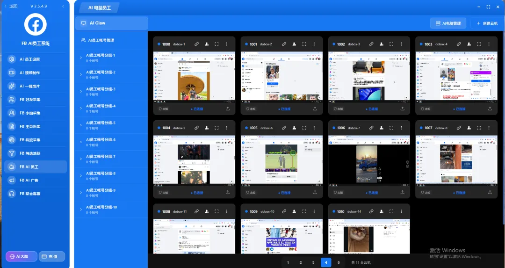Click 已连接 status under card 1006
505x268 pixels.
tap(372, 193)
